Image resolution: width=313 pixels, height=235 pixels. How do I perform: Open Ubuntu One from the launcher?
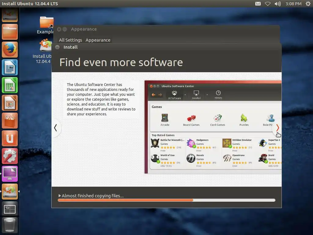pos(10,138)
